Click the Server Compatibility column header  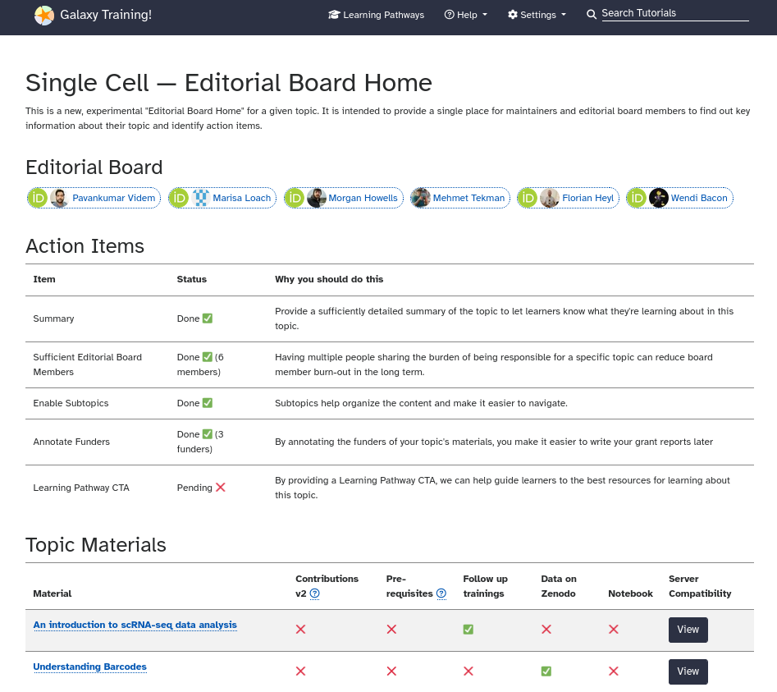pos(700,586)
